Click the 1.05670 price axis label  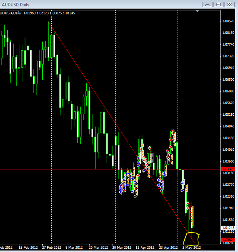(228, 103)
